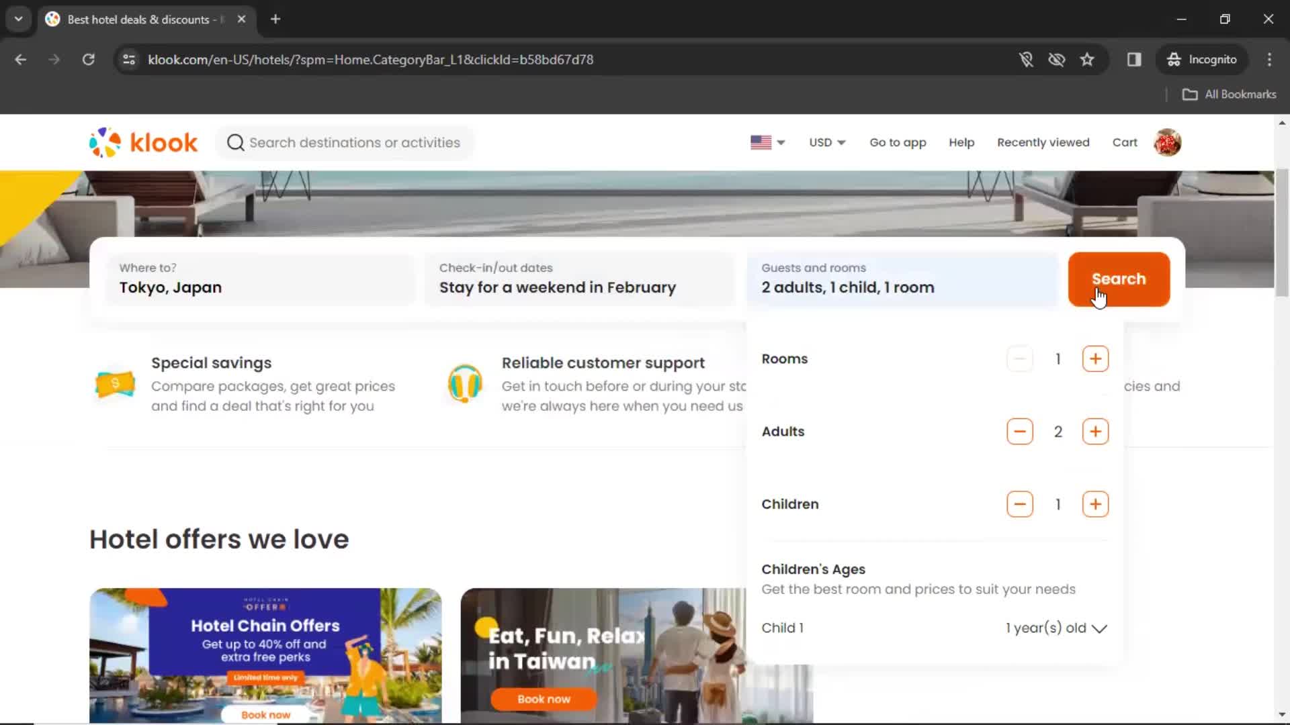Click the address bar URL
1290x725 pixels.
[x=370, y=59]
